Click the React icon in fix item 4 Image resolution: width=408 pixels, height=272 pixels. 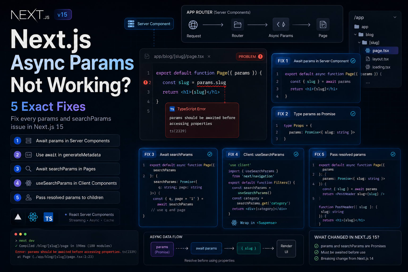[x=28, y=183]
